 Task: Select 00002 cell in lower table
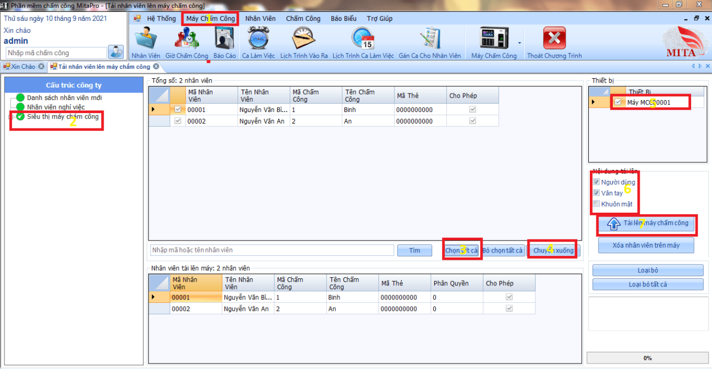tap(195, 309)
